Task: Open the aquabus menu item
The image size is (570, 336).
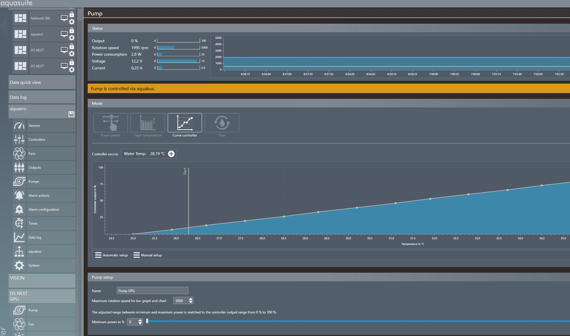Action: point(35,252)
